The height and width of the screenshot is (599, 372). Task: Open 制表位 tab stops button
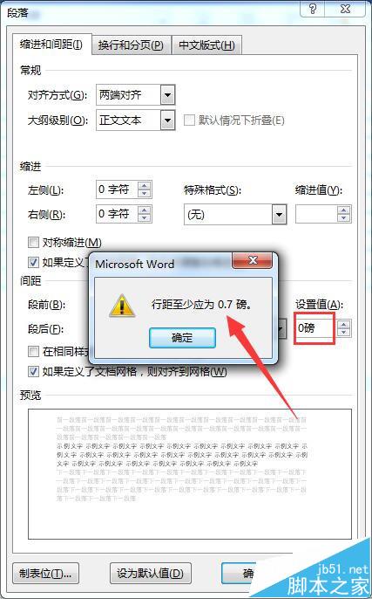tap(45, 573)
